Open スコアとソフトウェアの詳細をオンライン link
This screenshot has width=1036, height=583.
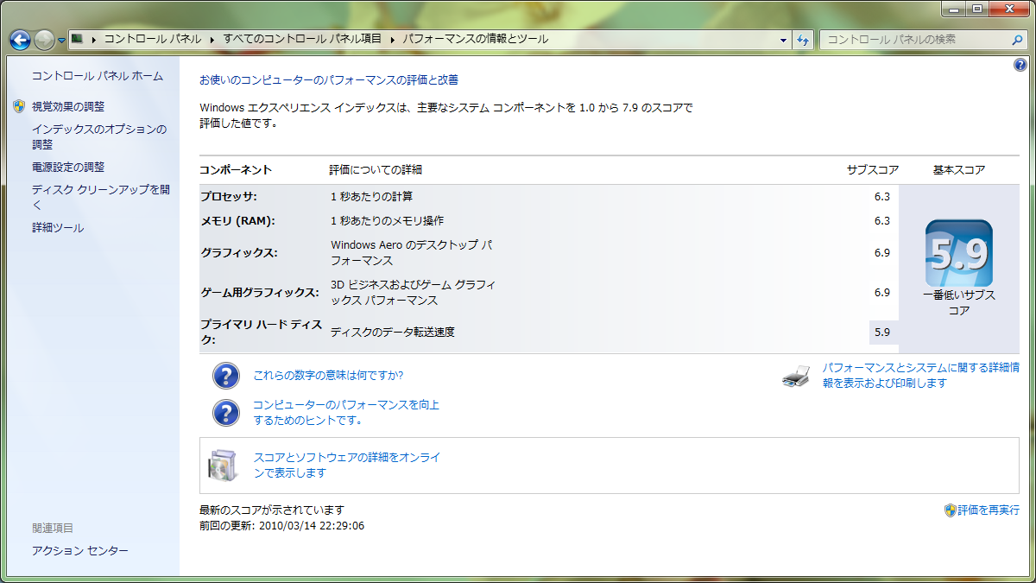click(347, 466)
